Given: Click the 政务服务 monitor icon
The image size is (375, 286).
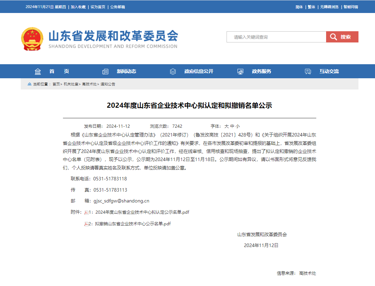Looking at the screenshot, I should pyautogui.click(x=240, y=72).
